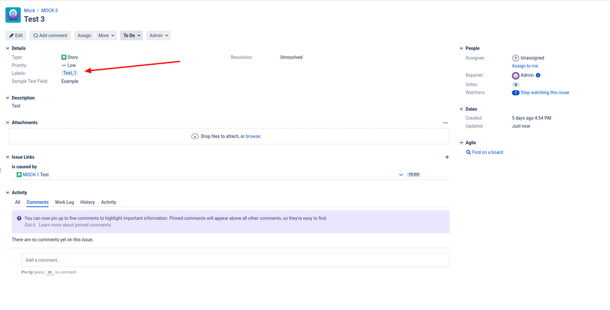
Task: Click the Test 3 issue title
Action: click(x=34, y=19)
